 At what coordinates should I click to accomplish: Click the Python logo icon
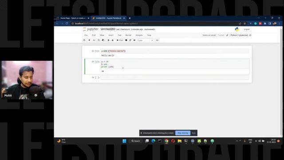point(237,29)
